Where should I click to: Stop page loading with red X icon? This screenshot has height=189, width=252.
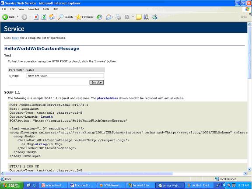[36, 17]
